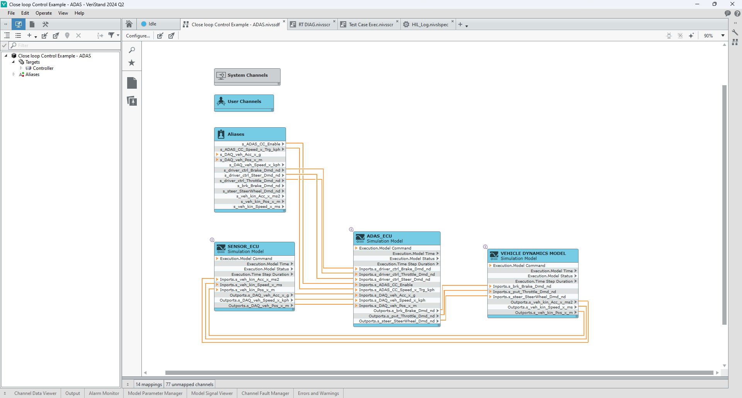This screenshot has height=398, width=742.
Task: Open the crossed tools icon in left pane
Action: [x=45, y=24]
